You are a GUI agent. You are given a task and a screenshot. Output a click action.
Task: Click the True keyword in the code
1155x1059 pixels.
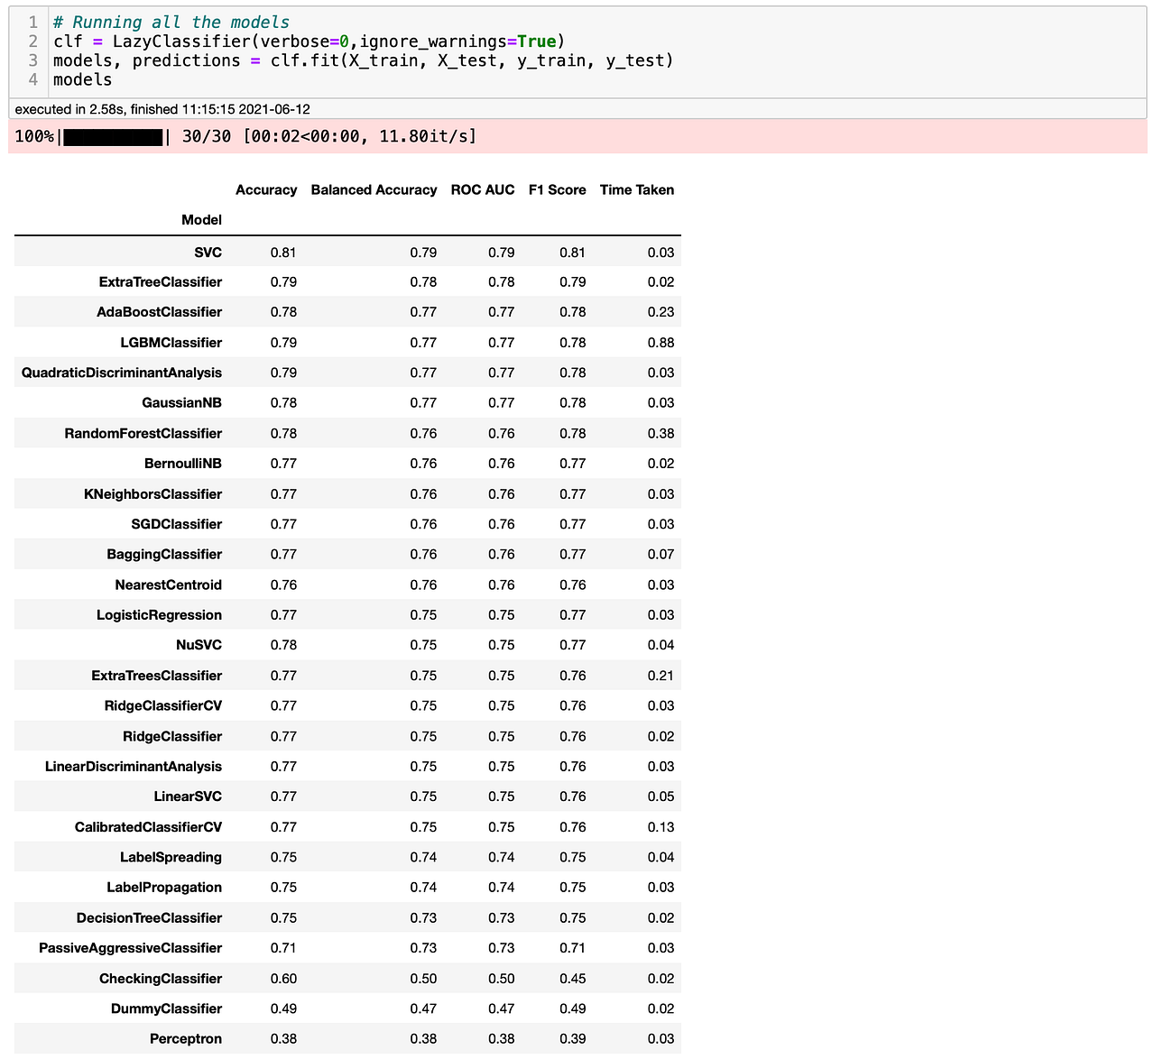537,41
